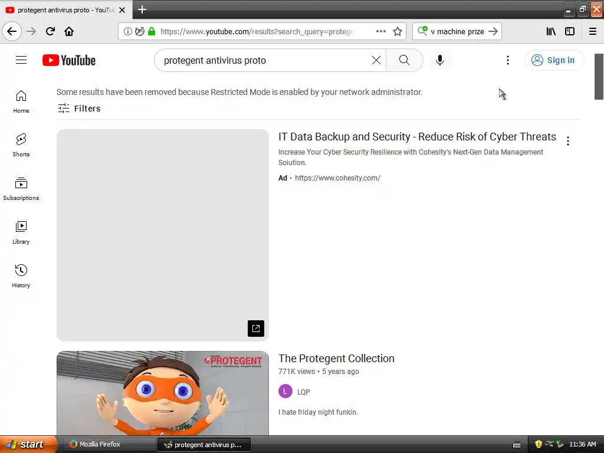Open Shorts in YouTube sidebar
This screenshot has height=453, width=604.
(21, 145)
